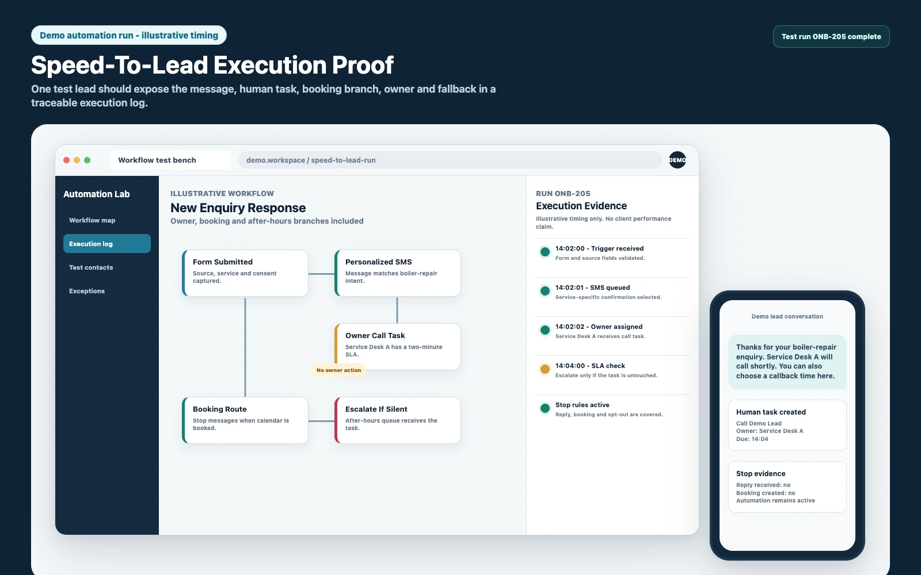
Task: Click the DEMO avatar badge
Action: pyautogui.click(x=678, y=160)
